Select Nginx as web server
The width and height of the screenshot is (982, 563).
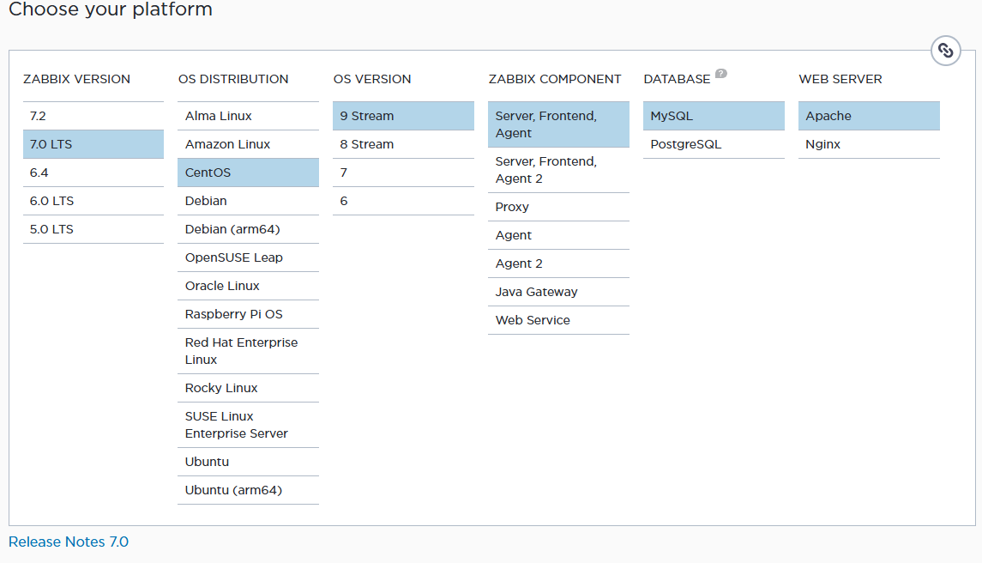869,144
